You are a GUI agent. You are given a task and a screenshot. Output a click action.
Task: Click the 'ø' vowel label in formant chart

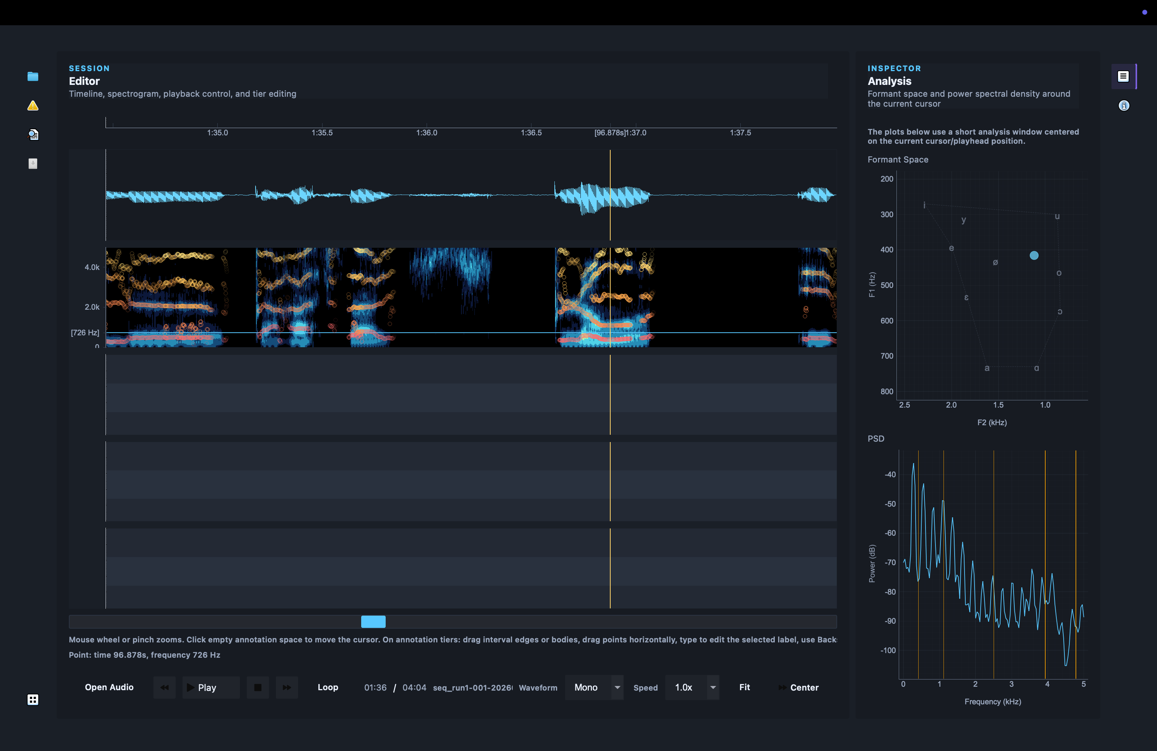tap(995, 262)
